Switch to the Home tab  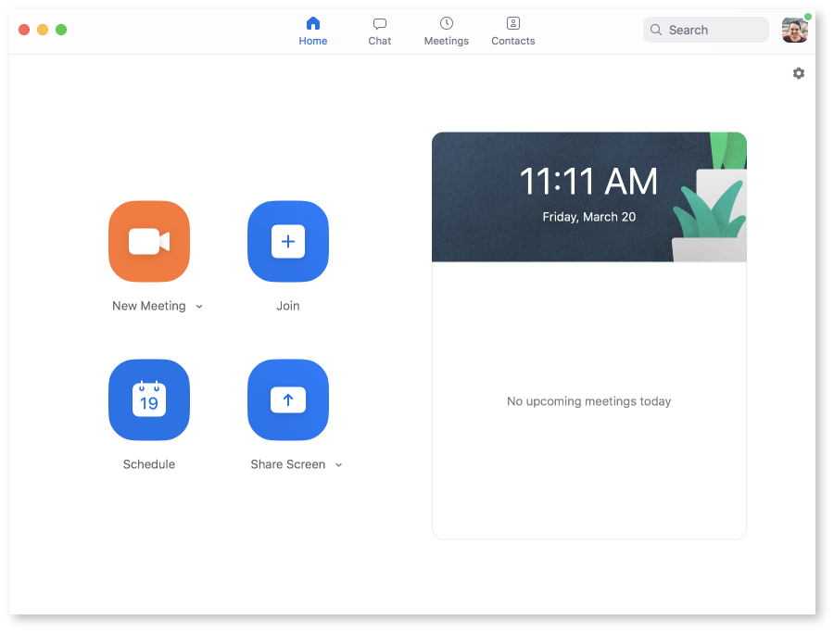tap(313, 32)
